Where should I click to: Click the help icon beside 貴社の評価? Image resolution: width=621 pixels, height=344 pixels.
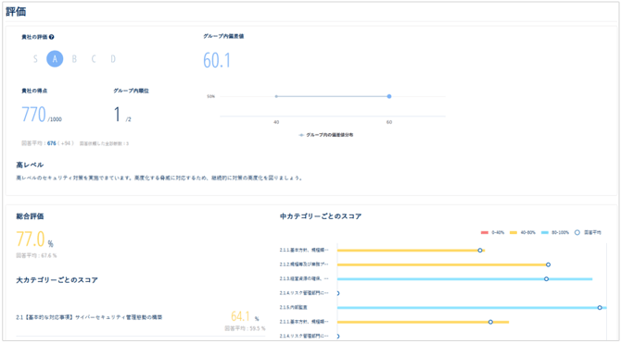(x=52, y=37)
